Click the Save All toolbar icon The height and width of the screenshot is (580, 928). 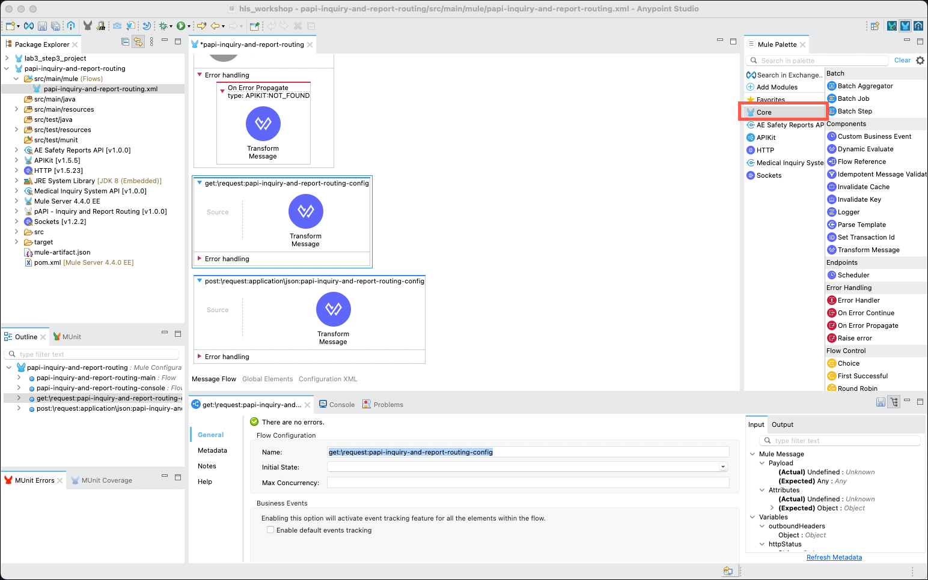pyautogui.click(x=55, y=26)
